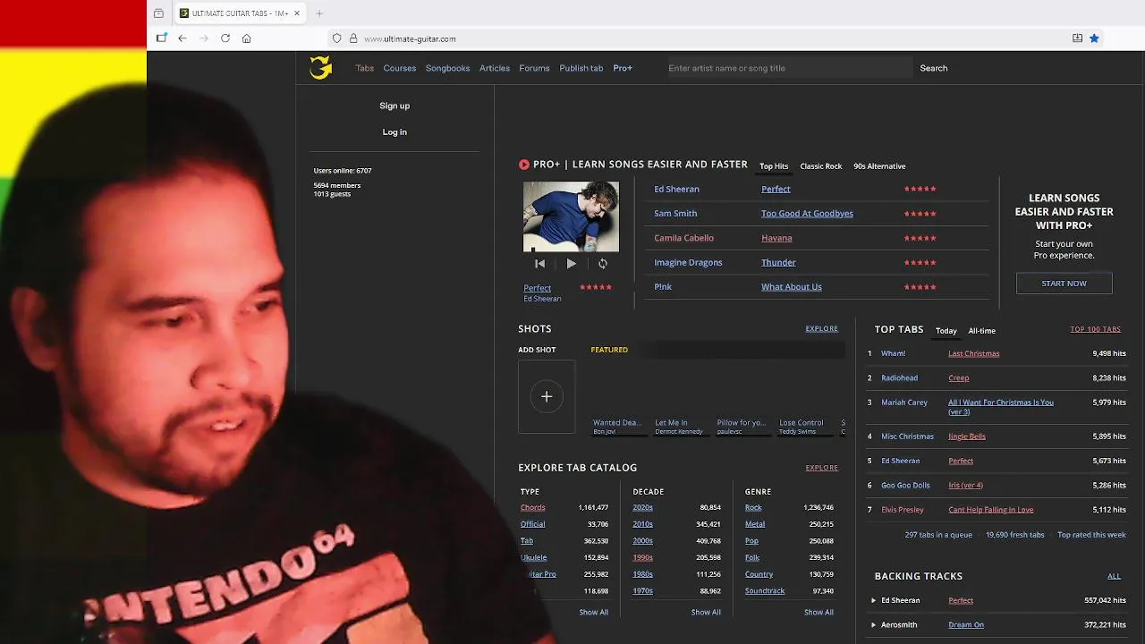Click the red Pro+ play circle icon
1145x644 pixels.
coord(524,165)
